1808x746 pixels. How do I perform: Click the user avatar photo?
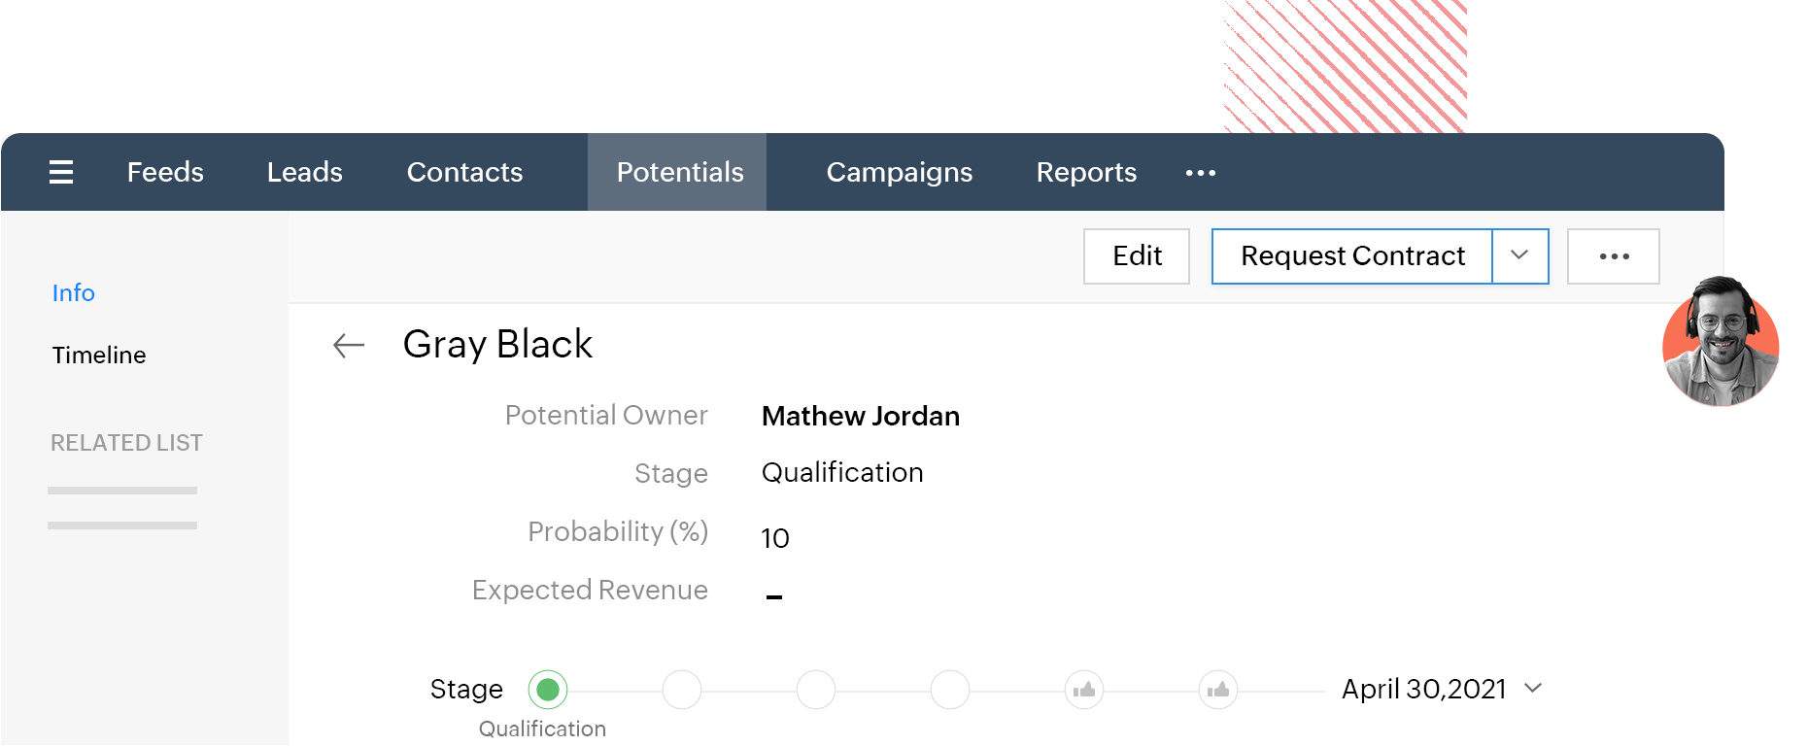coord(1721,342)
